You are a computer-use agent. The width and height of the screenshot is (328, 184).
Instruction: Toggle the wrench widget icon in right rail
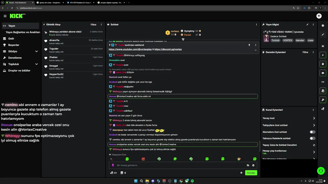[x=323, y=100]
